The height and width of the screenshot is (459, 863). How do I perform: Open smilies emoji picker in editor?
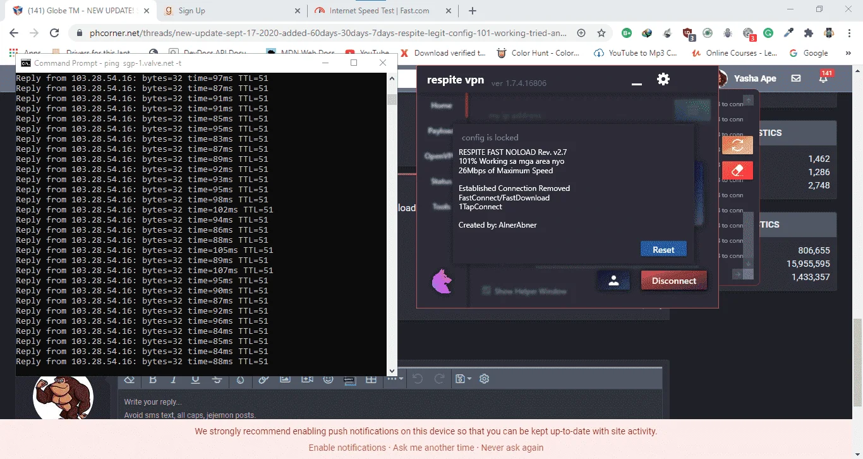tap(329, 379)
